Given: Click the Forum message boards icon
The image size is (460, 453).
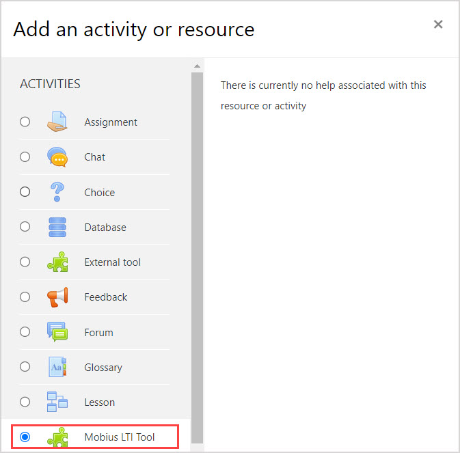Looking at the screenshot, I should click(x=57, y=332).
